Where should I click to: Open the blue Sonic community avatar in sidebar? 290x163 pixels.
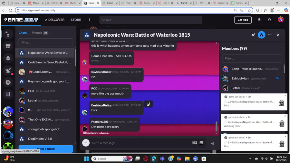pos(8,111)
